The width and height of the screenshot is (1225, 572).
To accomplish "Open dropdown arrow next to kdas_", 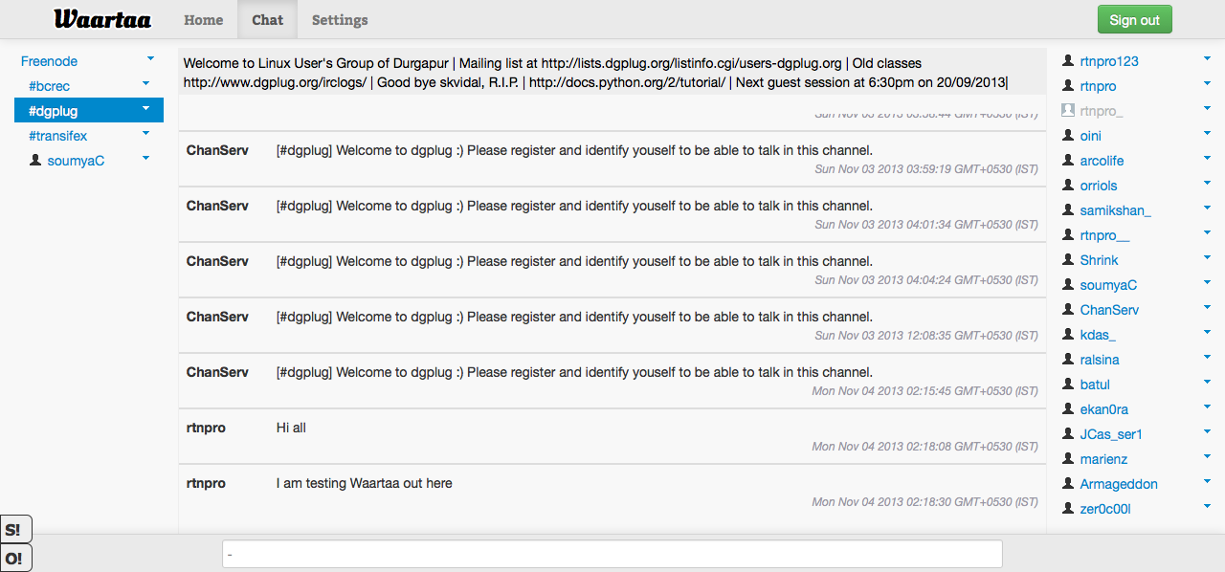I will coord(1207,333).
